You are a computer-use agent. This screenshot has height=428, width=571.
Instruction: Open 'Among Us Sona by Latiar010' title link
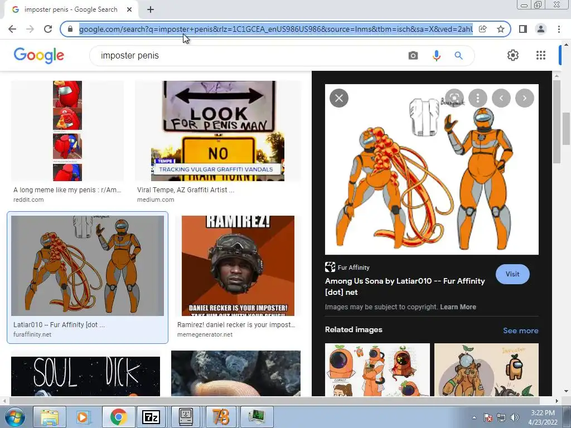405,286
